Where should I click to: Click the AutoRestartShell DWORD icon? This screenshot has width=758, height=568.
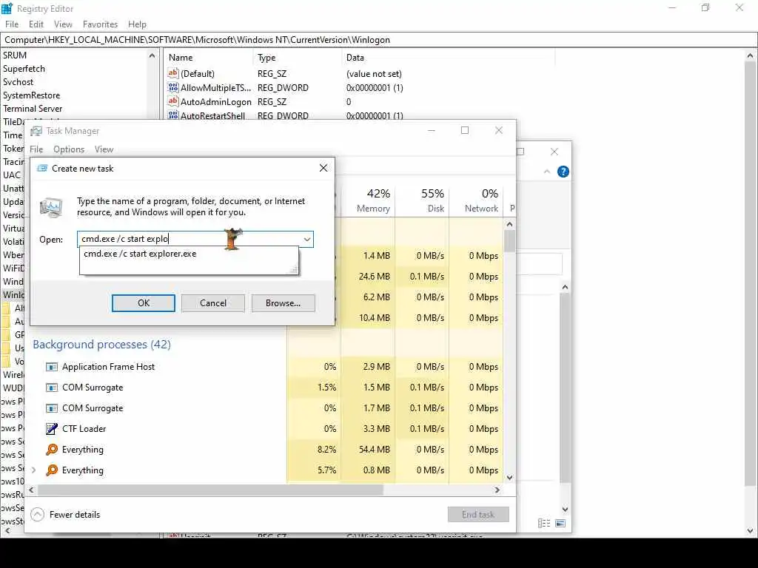tap(173, 115)
